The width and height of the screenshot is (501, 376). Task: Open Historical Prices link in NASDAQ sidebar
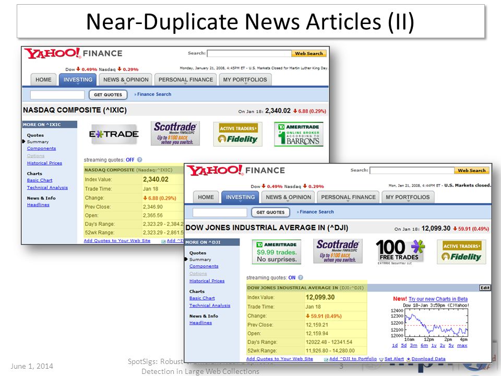[x=44, y=163]
